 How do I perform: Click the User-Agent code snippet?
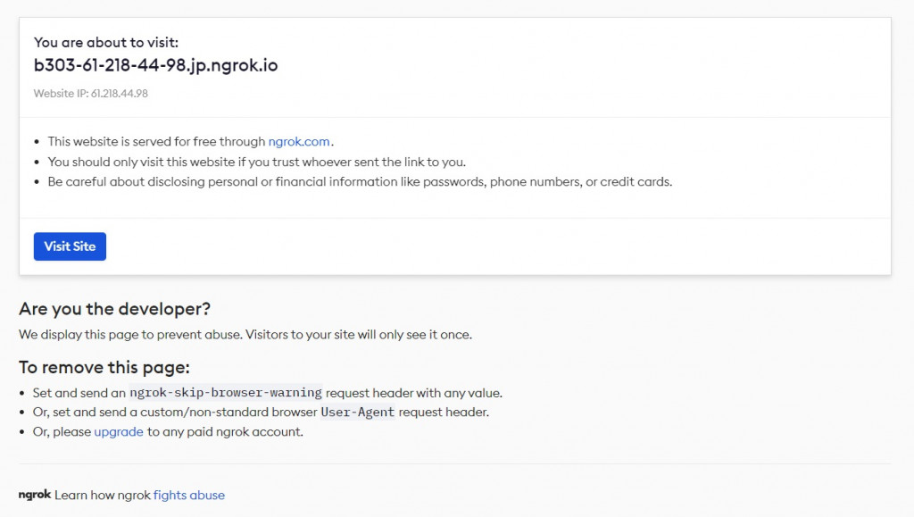[357, 413]
